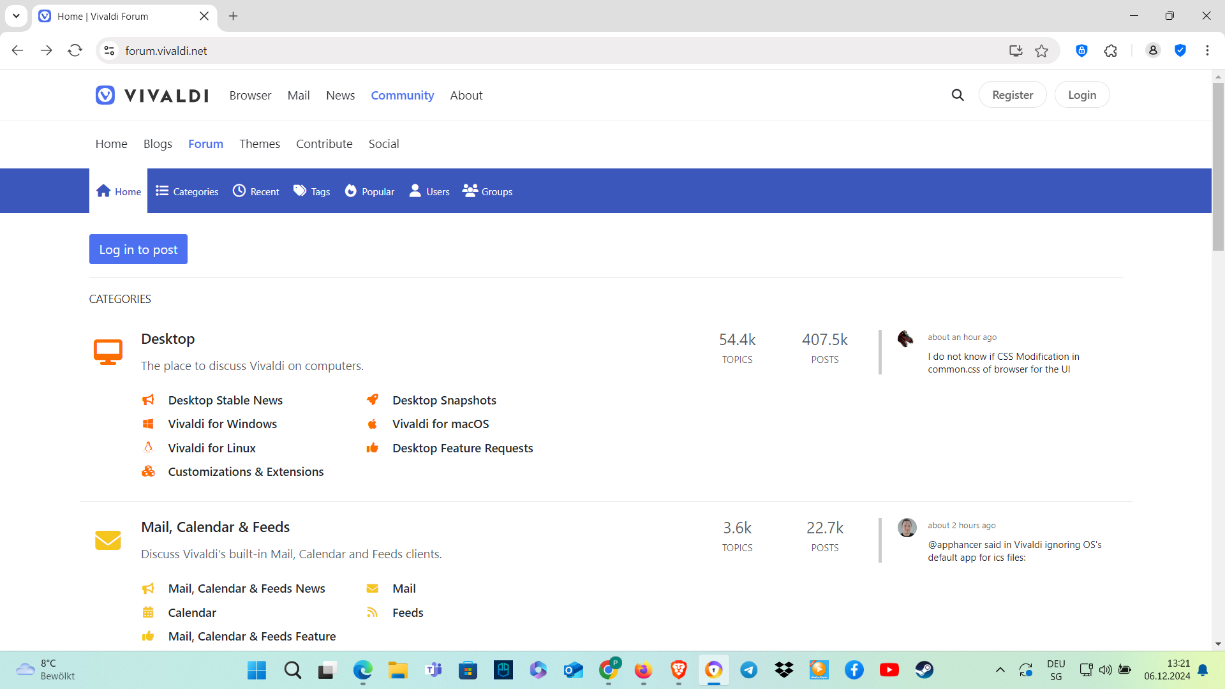Click the user avatar beside the Mail latest post
This screenshot has height=689, width=1225.
coord(907,527)
